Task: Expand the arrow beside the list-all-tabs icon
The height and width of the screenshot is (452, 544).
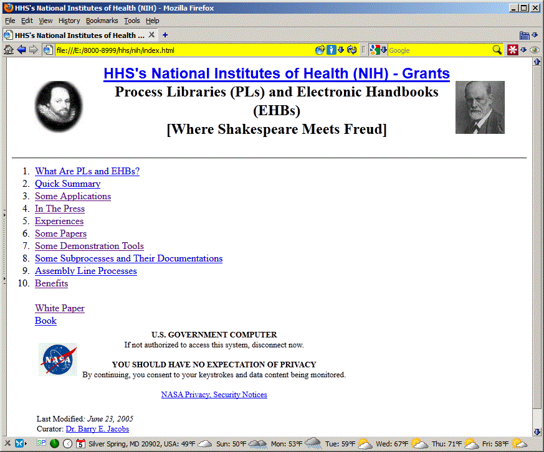Action: click(535, 35)
